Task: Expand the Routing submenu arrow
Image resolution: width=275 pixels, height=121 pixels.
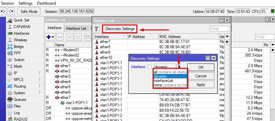Action: point(40,86)
